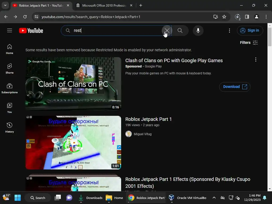
Task: Go to Home in the sidebar
Action: 10,49
